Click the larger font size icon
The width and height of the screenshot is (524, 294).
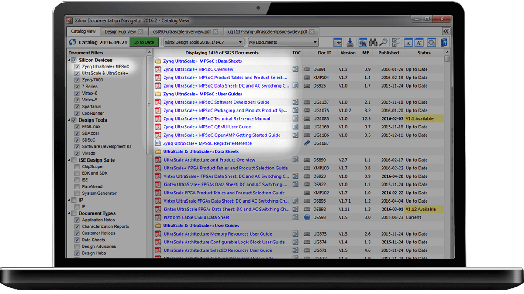(418, 42)
